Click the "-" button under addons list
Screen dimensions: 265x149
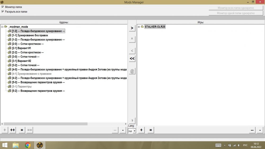[x=123, y=130]
